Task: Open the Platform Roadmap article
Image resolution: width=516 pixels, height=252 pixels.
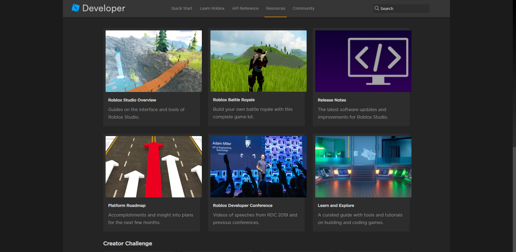Action: [x=127, y=205]
